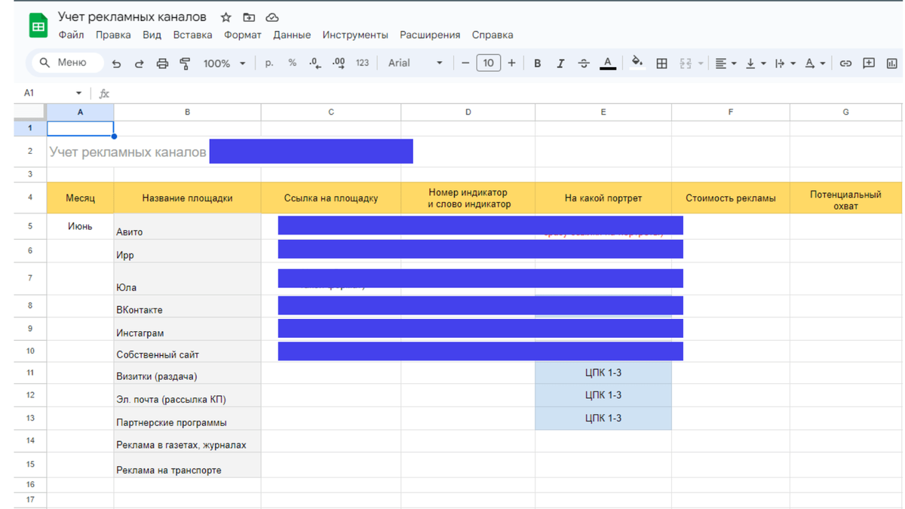Open borders menu

(x=661, y=63)
